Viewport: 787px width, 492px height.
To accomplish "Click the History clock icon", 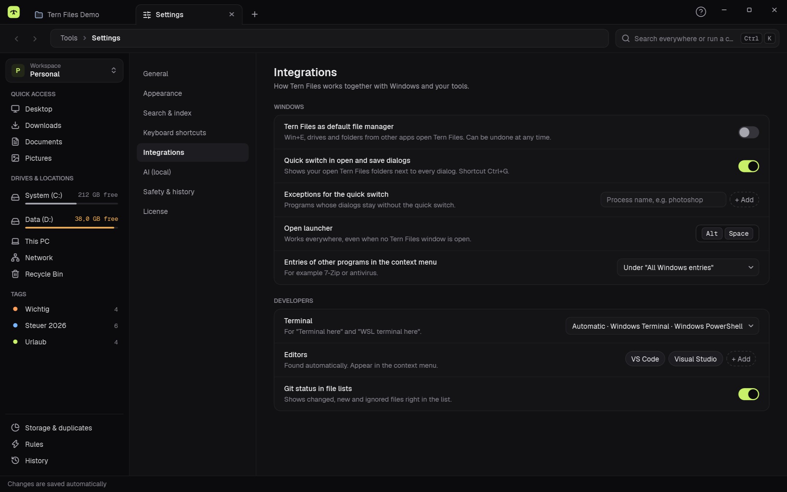I will (x=15, y=461).
